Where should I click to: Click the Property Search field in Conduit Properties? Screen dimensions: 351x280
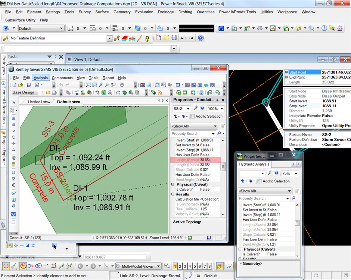(191, 134)
